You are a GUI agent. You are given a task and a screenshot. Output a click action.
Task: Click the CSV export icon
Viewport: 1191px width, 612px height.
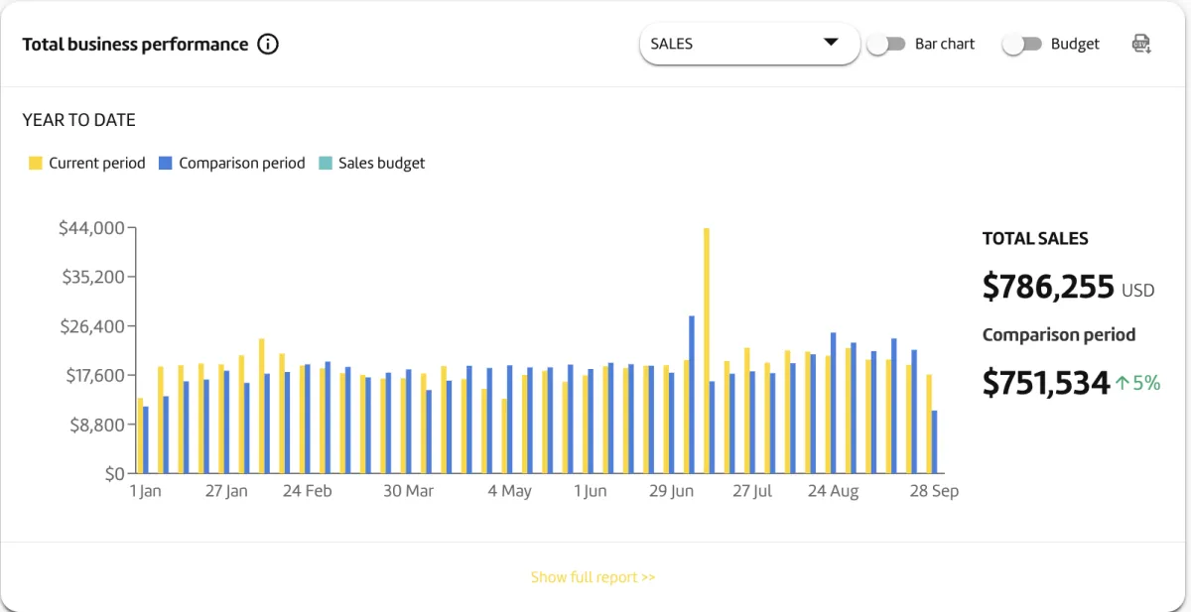coord(1141,44)
